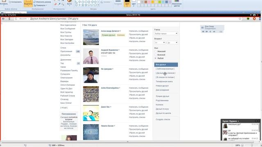
Task: Skip to next track in mini player
Action: pyautogui.click(x=207, y=31)
